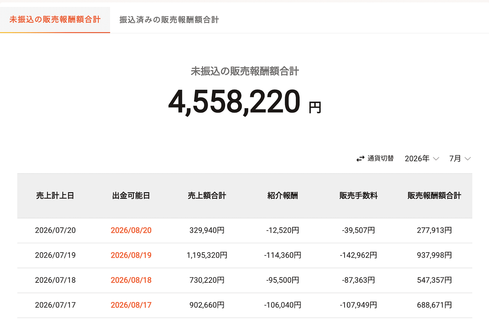Click reward total 688,671円
Screen dimensions: 489x323
pyautogui.click(x=434, y=305)
